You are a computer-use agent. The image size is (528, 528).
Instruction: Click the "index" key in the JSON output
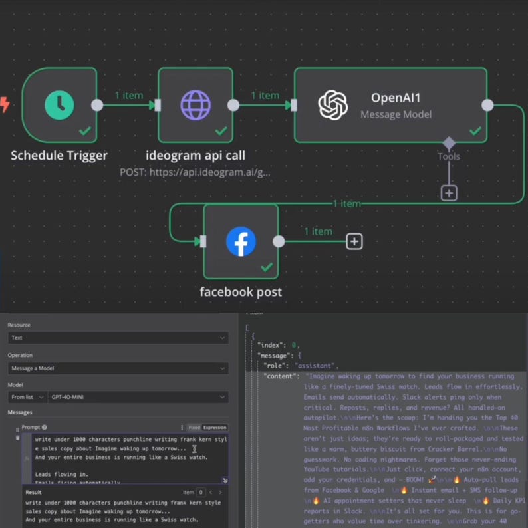[x=271, y=345]
